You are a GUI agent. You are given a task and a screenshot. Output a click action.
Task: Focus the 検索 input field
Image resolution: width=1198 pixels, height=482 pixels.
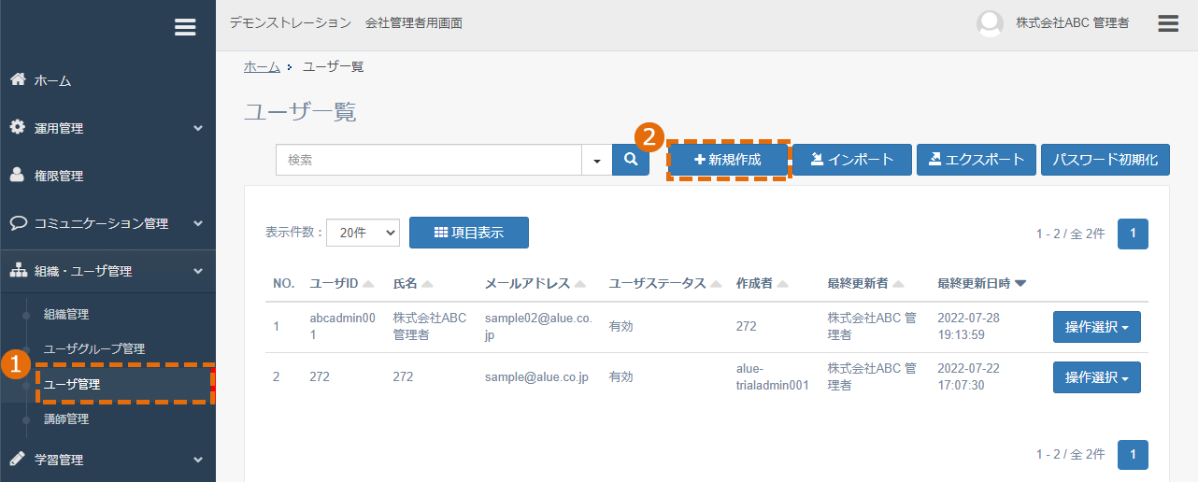pos(429,160)
